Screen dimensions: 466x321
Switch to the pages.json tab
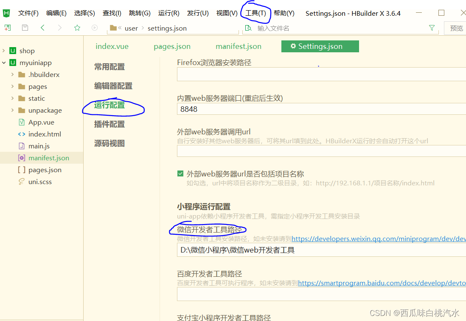(171, 46)
